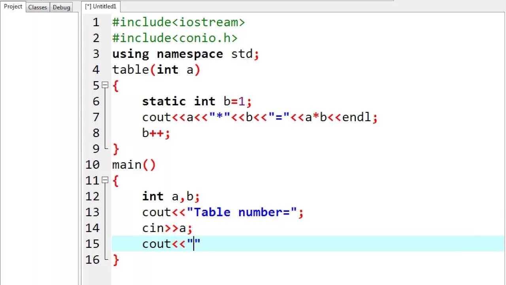Screen dimensions: 506x285
Task: Collapse the main function fold on line 11
Action: tap(105, 180)
